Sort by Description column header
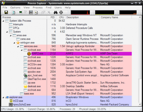Screen dimensions: 143x112 pos(82,17)
